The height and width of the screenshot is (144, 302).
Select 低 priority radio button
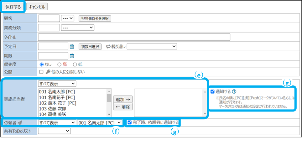[75, 64]
